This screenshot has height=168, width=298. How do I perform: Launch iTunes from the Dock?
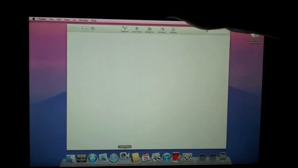[x=167, y=157]
